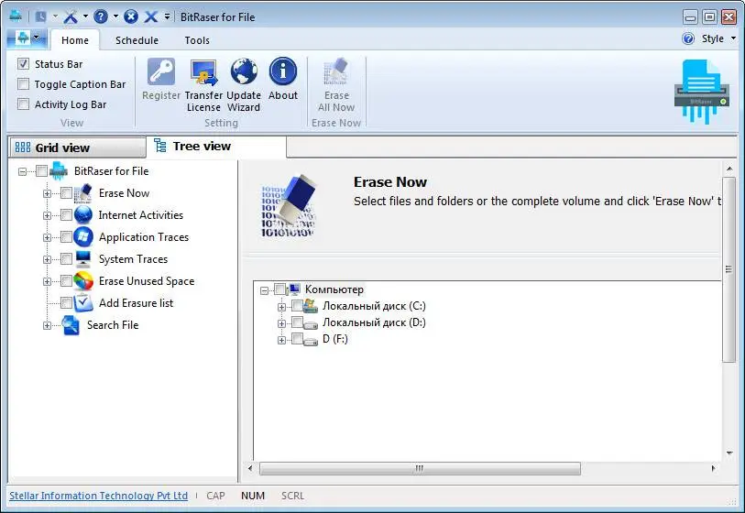Click the round blue X icon in quick toolbar

131,16
